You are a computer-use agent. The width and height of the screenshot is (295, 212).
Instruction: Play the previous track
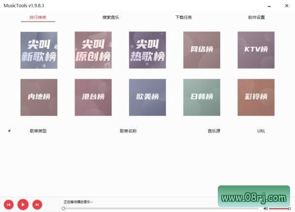pyautogui.click(x=9, y=205)
